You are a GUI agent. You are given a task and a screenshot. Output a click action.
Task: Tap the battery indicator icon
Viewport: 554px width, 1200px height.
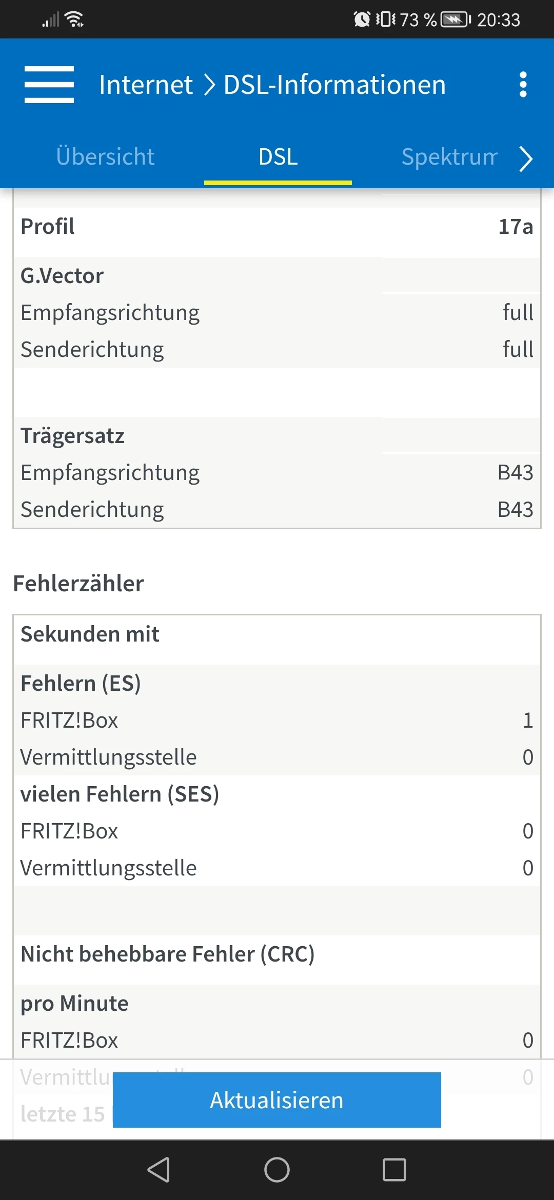coord(456,19)
